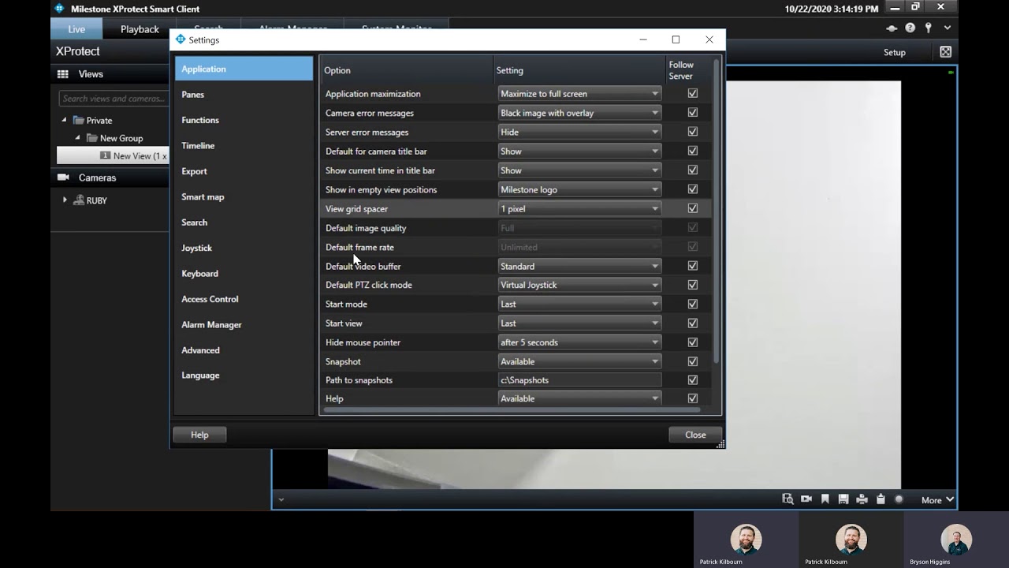This screenshot has height=568, width=1009.
Task: Click the Search views and cameras field
Action: pyautogui.click(x=114, y=99)
